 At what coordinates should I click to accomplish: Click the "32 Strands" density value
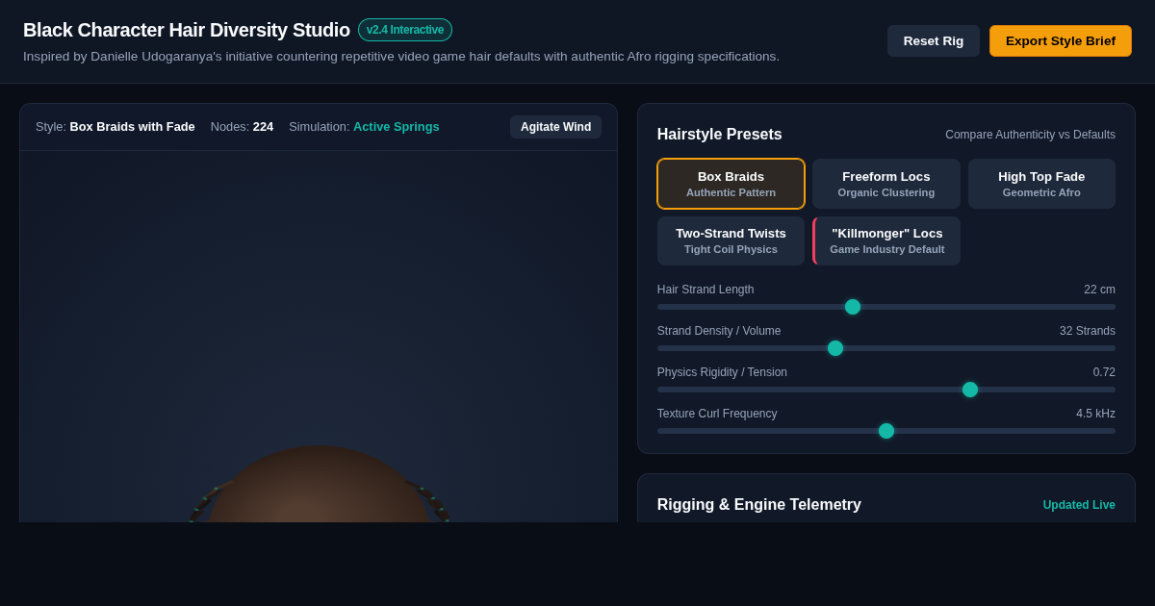coord(1088,331)
